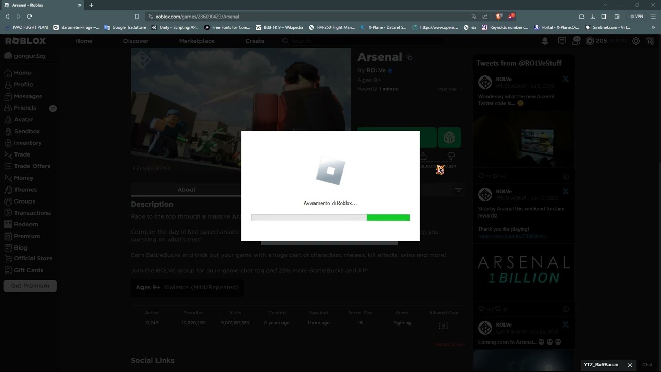Like Arsenal with the thumbs-up icon

click(423, 155)
